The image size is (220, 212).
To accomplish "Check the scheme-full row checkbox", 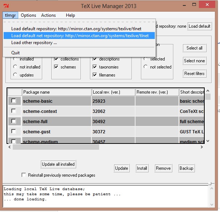I will coord(13,121).
